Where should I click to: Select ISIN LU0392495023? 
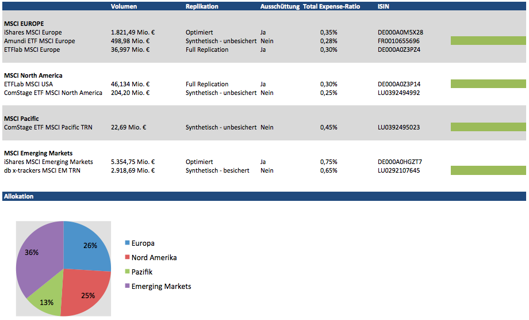pos(399,127)
